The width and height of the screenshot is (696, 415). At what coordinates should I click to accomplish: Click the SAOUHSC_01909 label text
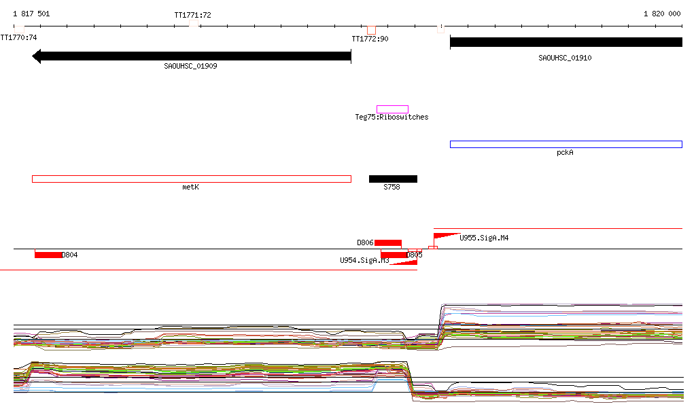(x=190, y=66)
